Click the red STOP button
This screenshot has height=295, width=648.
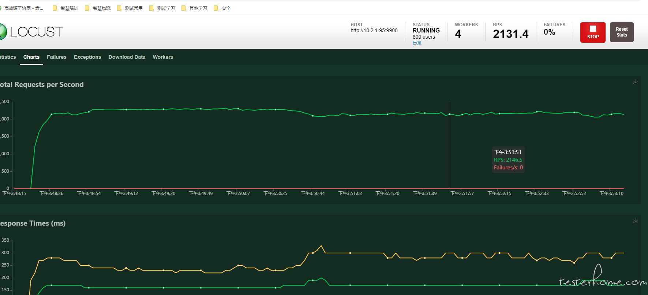(593, 32)
